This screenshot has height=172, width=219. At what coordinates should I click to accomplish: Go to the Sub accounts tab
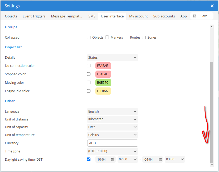[x=164, y=16]
